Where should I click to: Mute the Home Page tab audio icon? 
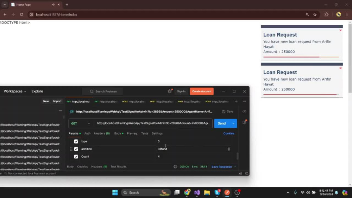tap(53, 5)
